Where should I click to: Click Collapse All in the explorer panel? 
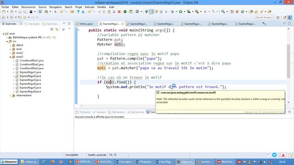coord(52,29)
